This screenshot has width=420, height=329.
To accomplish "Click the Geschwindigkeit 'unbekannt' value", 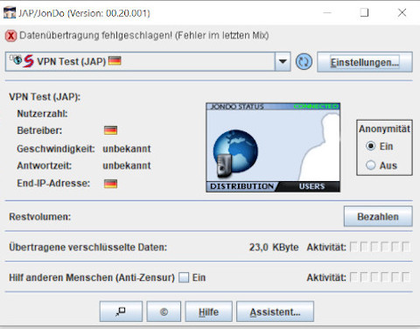I will click(127, 149).
